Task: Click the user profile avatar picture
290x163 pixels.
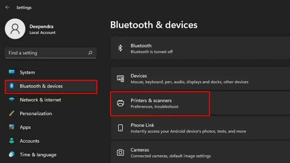Action: click(x=15, y=29)
